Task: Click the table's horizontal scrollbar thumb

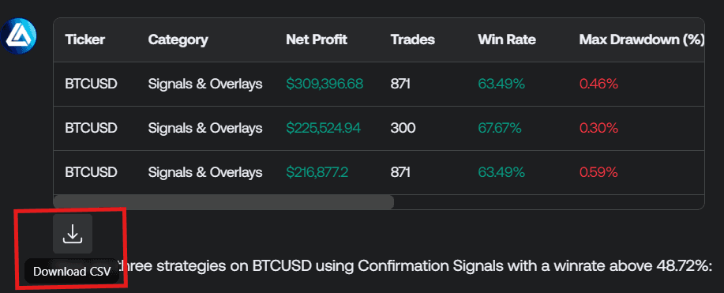Action: point(223,202)
